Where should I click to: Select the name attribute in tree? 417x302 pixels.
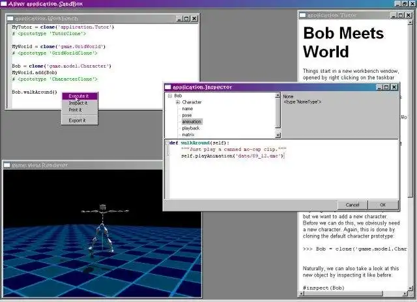tap(188, 109)
